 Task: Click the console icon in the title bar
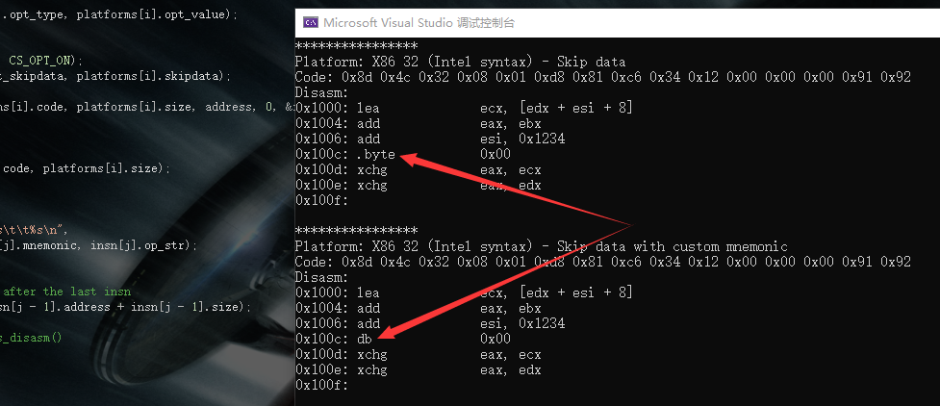pyautogui.click(x=310, y=22)
